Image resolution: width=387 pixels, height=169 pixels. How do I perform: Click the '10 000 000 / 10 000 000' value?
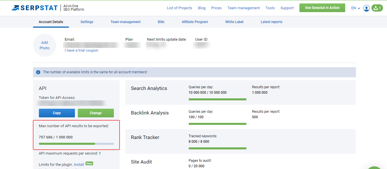tap(207, 93)
